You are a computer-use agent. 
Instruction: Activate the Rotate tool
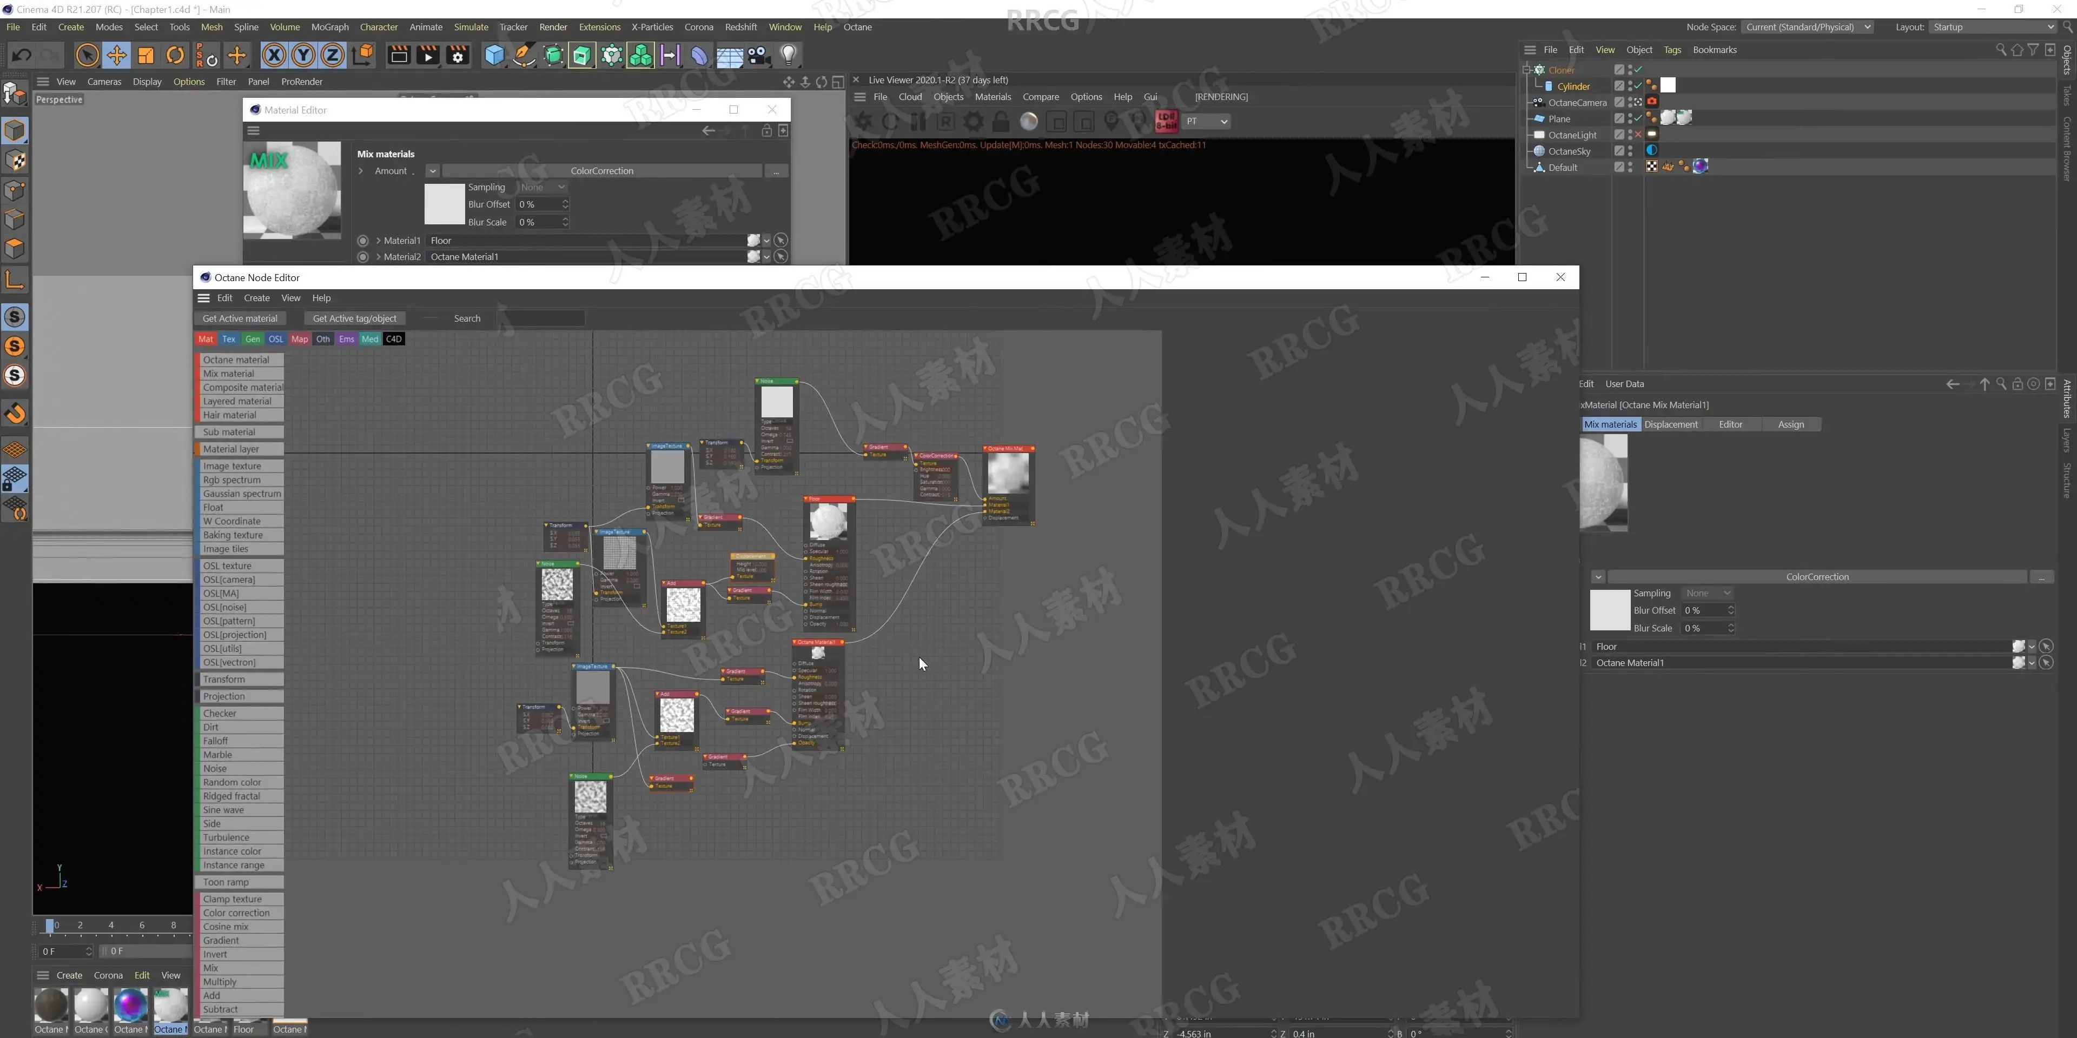coord(175,55)
